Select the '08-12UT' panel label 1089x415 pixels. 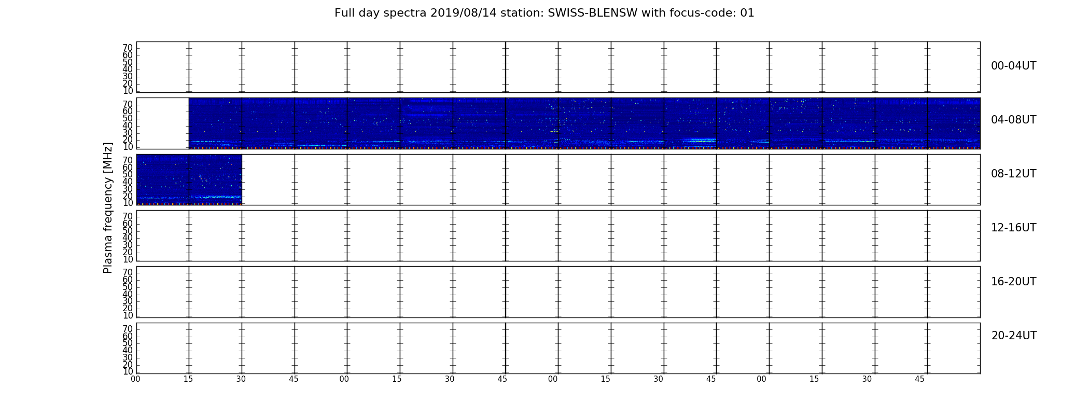1013,174
